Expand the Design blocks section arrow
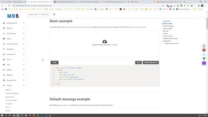Viewport: 208px width, 117px height. pos(24,80)
